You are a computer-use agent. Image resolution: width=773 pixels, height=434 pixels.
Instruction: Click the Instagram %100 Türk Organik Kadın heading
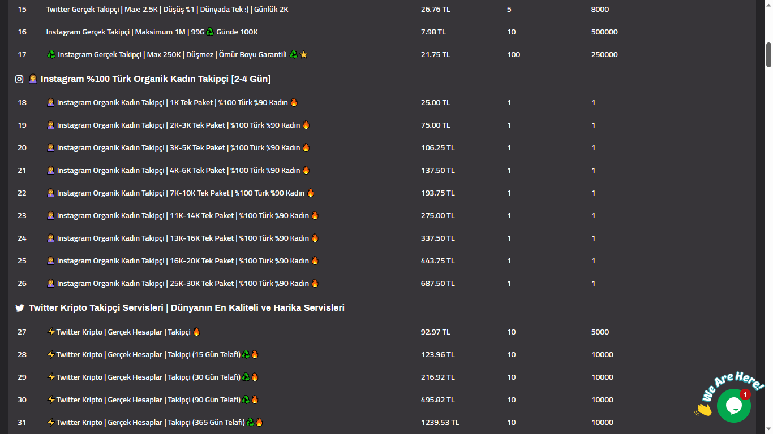coord(156,79)
